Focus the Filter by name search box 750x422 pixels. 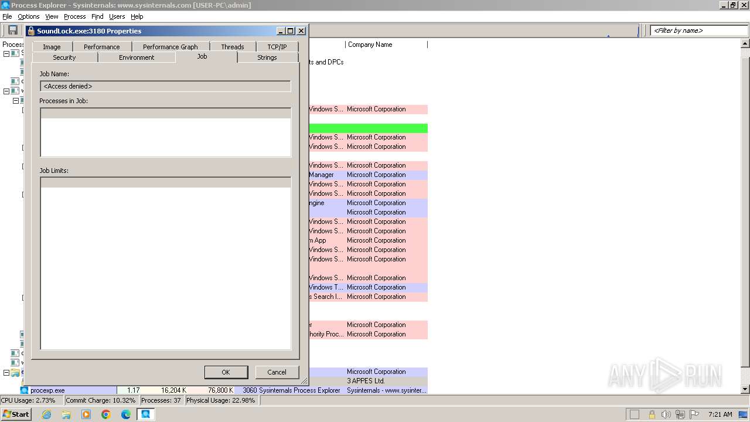point(698,30)
